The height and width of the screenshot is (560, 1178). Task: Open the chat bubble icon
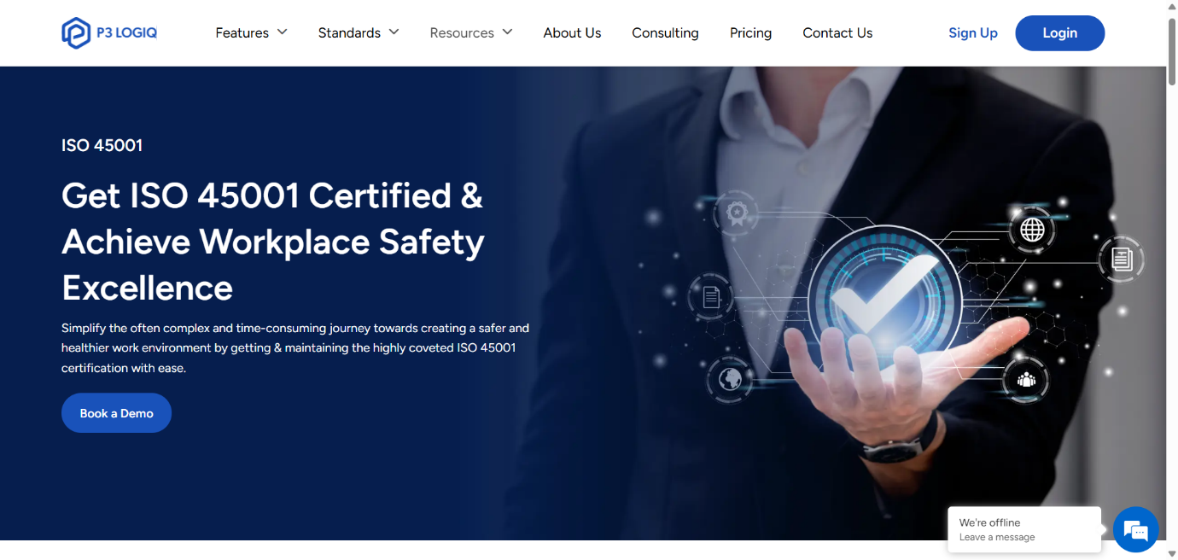coord(1135,529)
